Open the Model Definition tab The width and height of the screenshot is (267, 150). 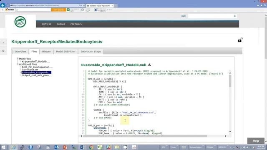tap(65, 52)
